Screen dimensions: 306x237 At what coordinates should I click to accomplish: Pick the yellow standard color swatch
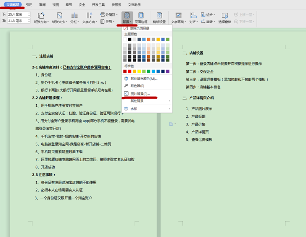[139, 71]
